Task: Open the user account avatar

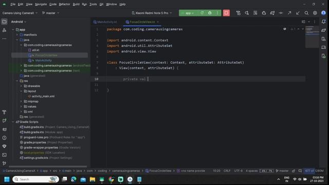Action: click(x=323, y=13)
